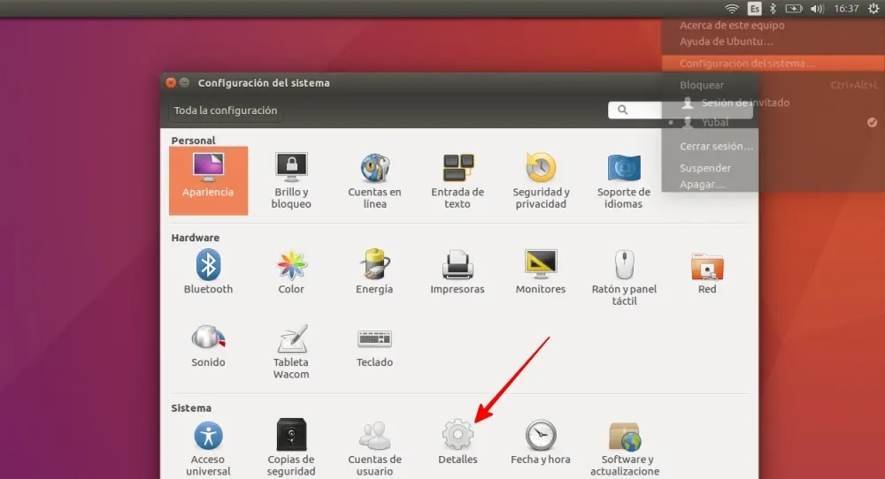Select Configuración del sistema menu entry

click(x=747, y=64)
